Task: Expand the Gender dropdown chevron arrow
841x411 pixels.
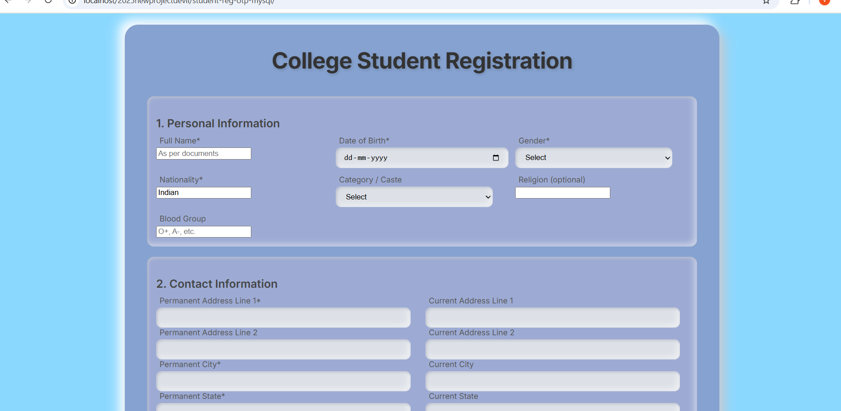Action: [666, 158]
